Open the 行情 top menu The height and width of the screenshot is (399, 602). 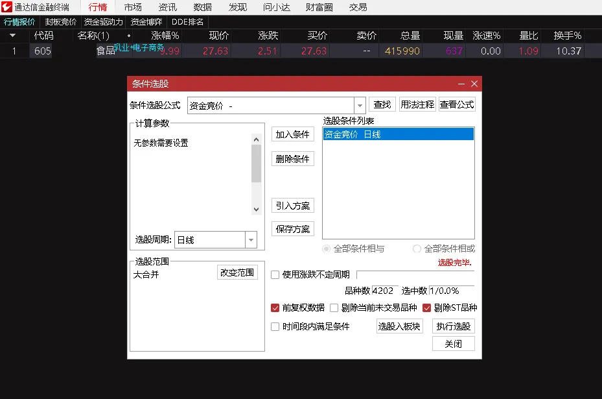coord(97,7)
